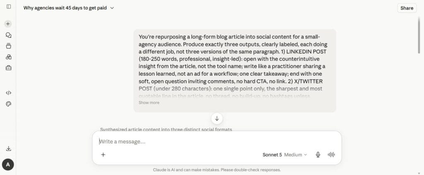
Task: Open the Sonnet 5 Medium model selector
Action: click(285, 155)
